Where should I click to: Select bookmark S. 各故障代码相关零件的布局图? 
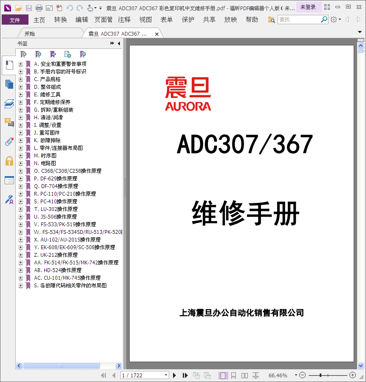tap(70, 286)
